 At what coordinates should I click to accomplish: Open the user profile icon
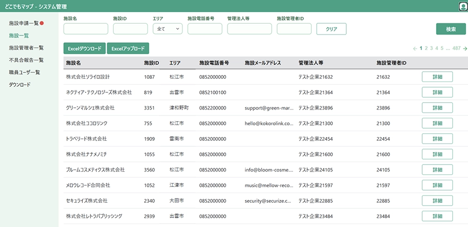click(463, 6)
